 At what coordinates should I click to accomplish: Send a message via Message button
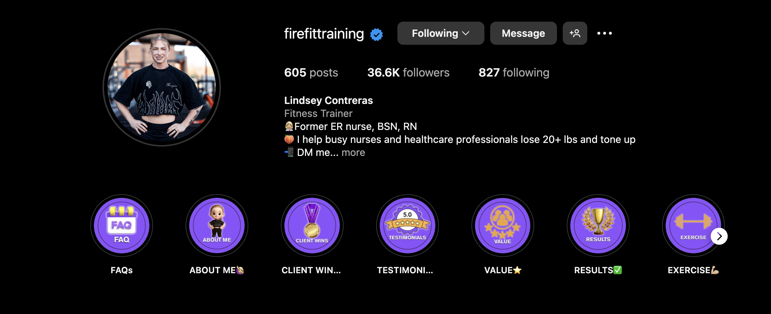coord(523,33)
